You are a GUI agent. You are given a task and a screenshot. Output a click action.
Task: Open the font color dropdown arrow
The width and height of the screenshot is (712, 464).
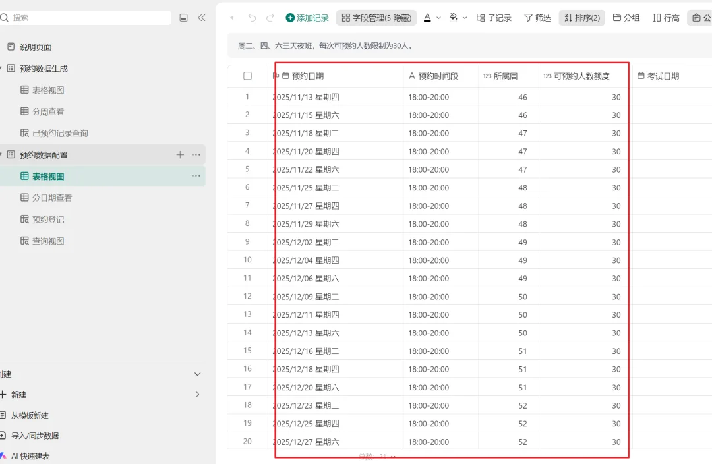coord(438,18)
